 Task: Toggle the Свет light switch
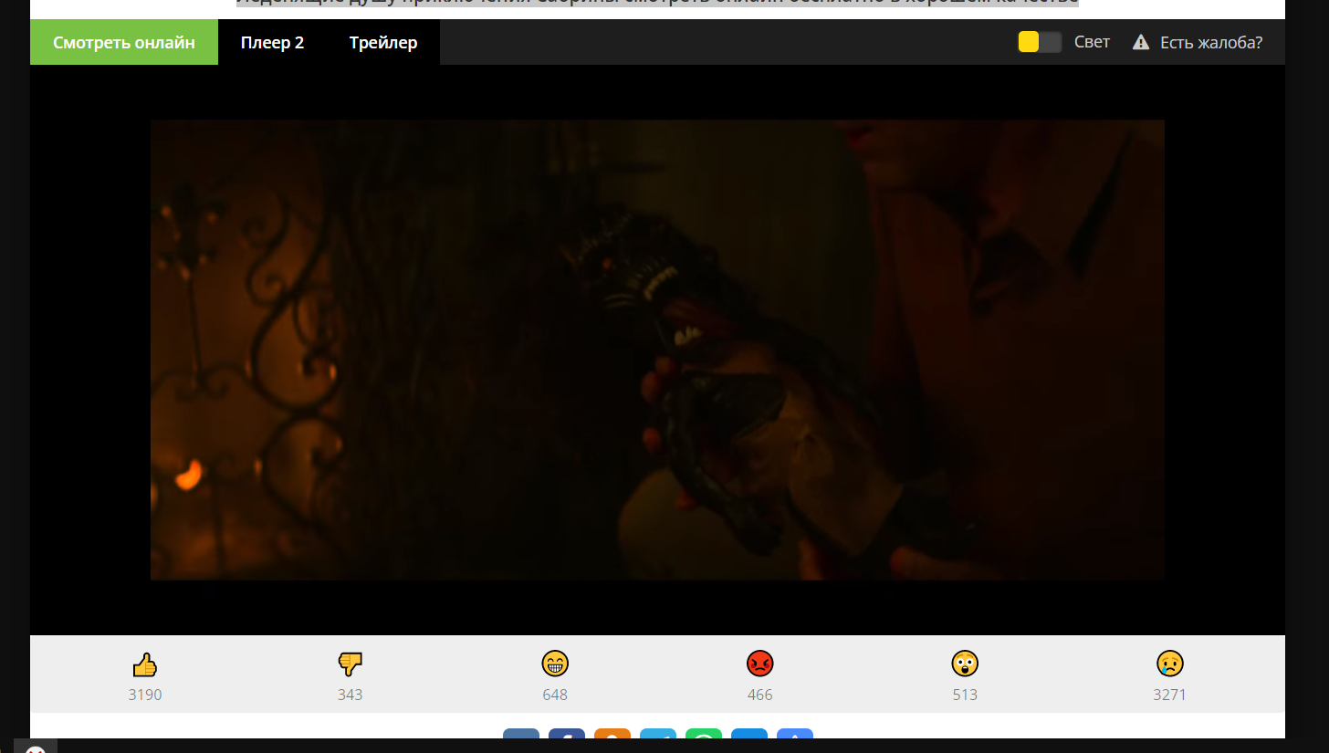click(x=1040, y=42)
